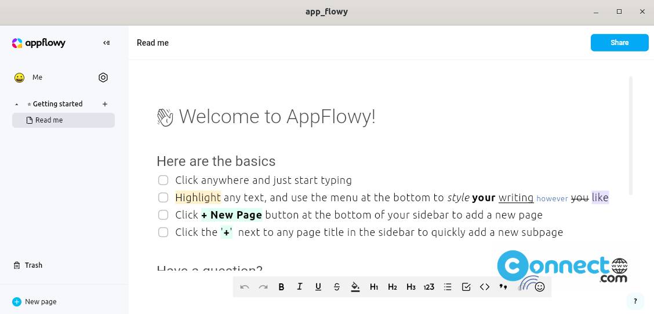
Task: Insert a numbered list
Action: tap(429, 287)
